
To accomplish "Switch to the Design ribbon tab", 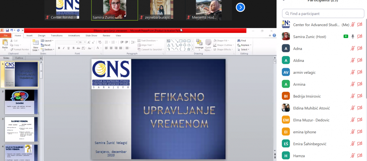I will point(42,35).
